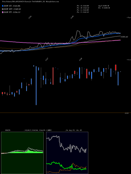
Task: Click the 'Pre L: 1145.00' value
Action: pyautogui.click(x=83, y=10)
